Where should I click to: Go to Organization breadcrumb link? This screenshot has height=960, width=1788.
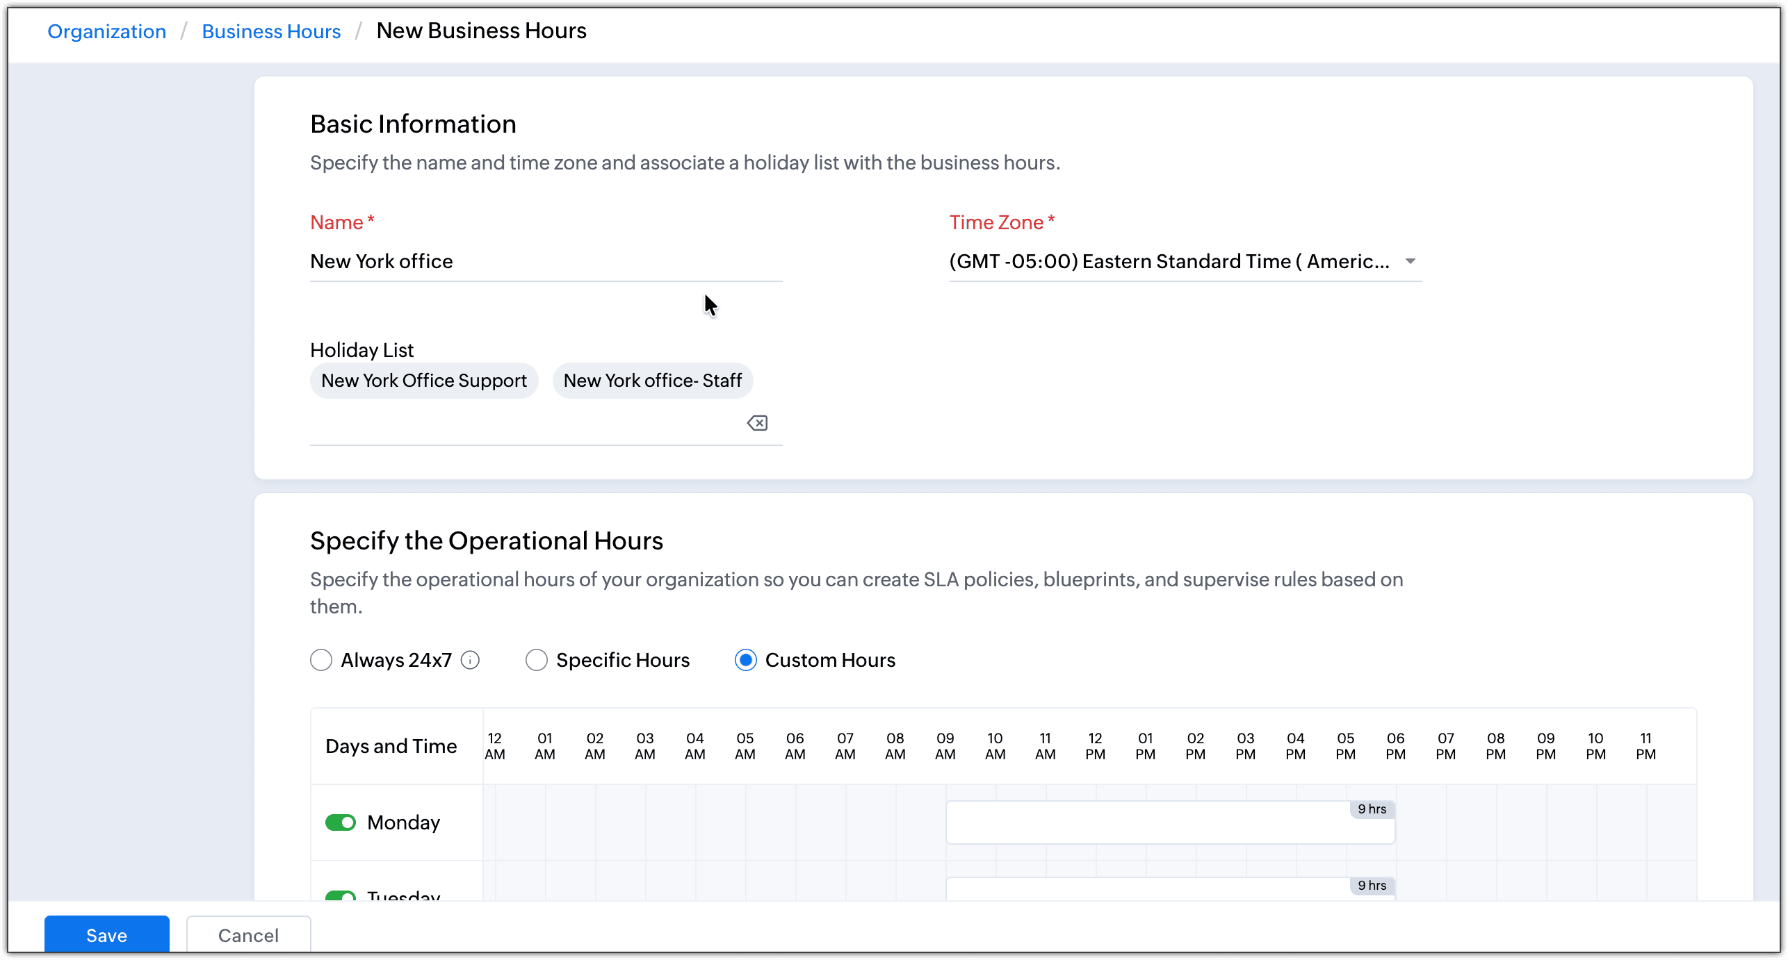click(106, 31)
